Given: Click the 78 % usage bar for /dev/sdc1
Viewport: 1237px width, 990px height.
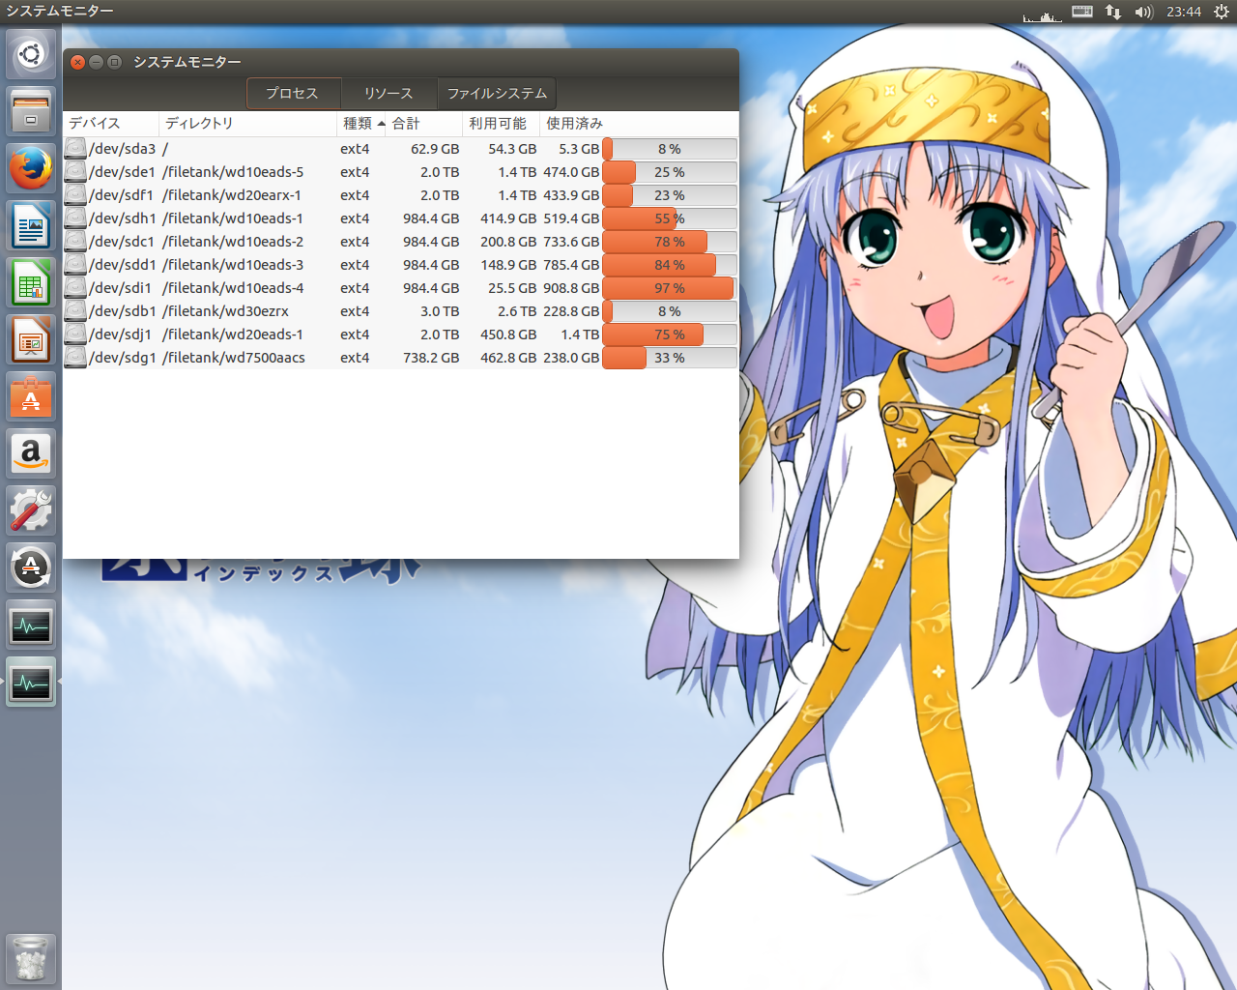Looking at the screenshot, I should [670, 242].
